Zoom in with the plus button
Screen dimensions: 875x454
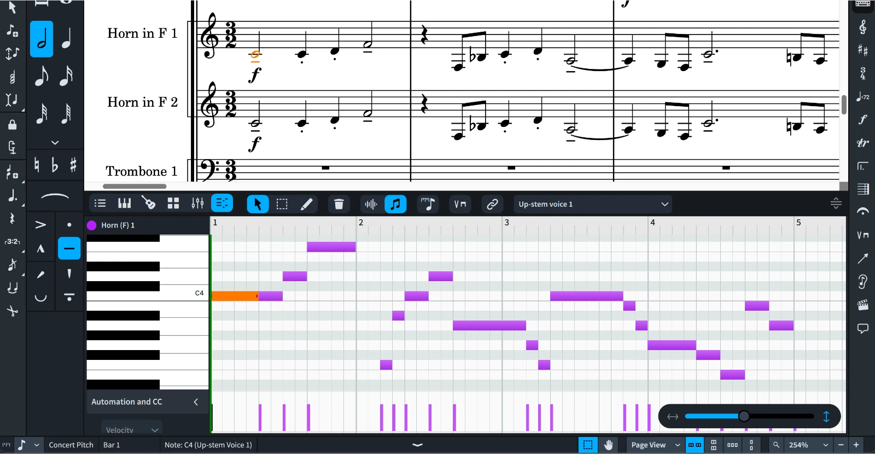coord(856,445)
